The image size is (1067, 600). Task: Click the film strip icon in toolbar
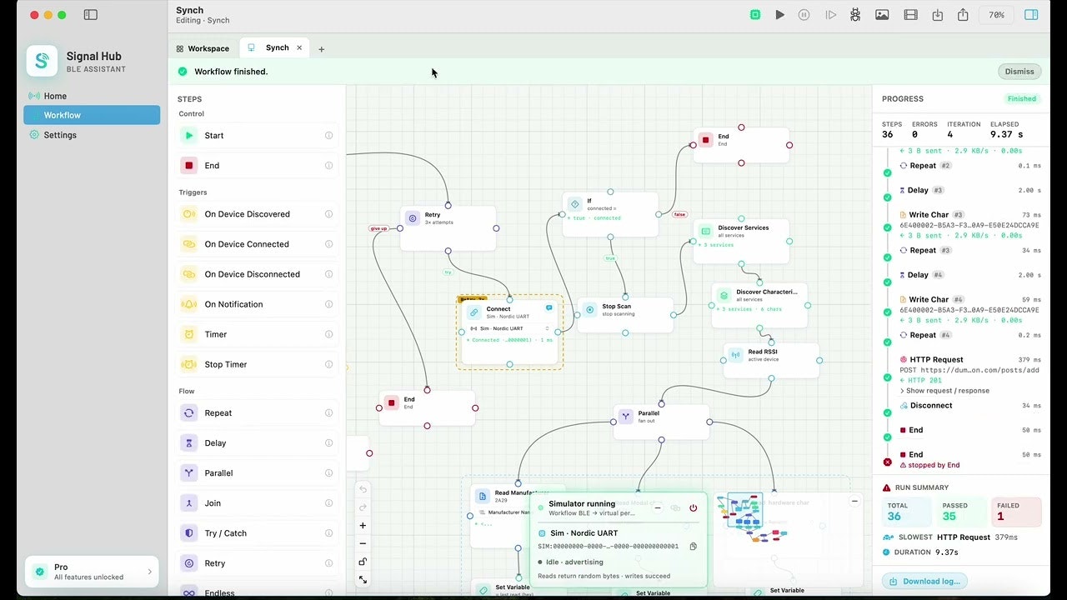tap(910, 15)
